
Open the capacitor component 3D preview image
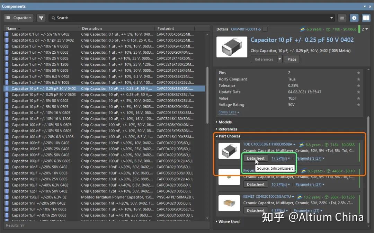click(231, 47)
